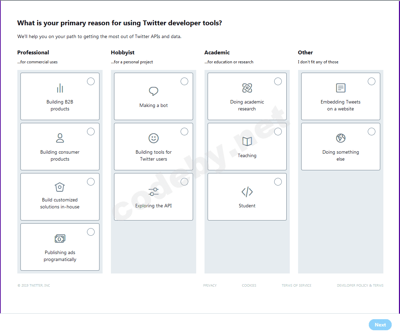Open the Terms of Service link
This screenshot has width=400, height=333.
pyautogui.click(x=296, y=286)
